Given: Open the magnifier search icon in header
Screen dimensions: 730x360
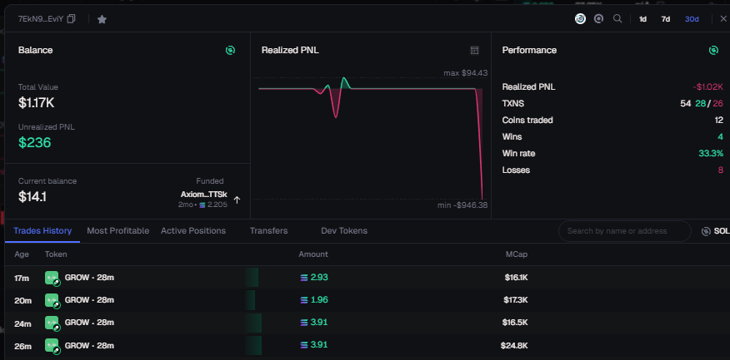Looking at the screenshot, I should click(617, 19).
